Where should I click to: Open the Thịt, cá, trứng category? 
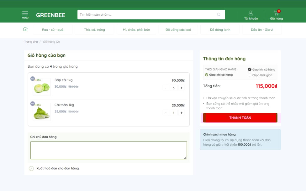point(94,30)
